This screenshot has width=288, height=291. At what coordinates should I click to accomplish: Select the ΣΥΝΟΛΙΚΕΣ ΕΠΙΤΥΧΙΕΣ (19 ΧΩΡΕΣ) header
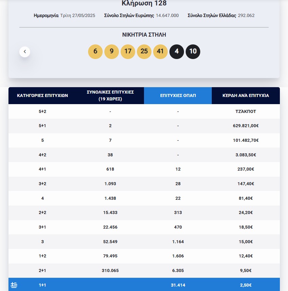tap(110, 96)
